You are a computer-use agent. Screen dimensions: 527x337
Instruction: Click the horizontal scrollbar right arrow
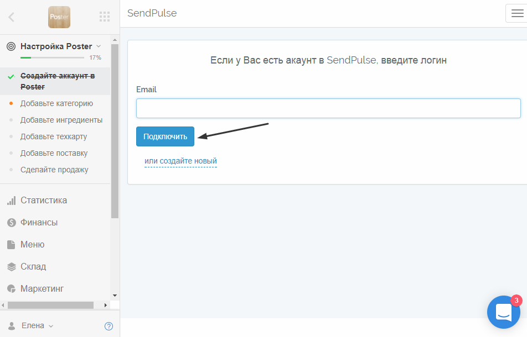coord(106,305)
